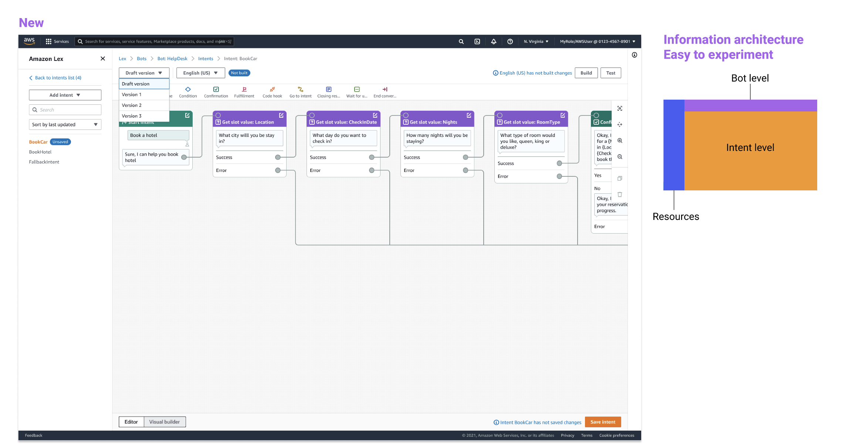Select Version 2 in the dropdown list
849x445 pixels.
tap(144, 105)
